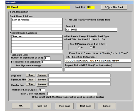Screen dimensions: 139x111
Task: Go to Prev Bank
Action: tap(64, 106)
